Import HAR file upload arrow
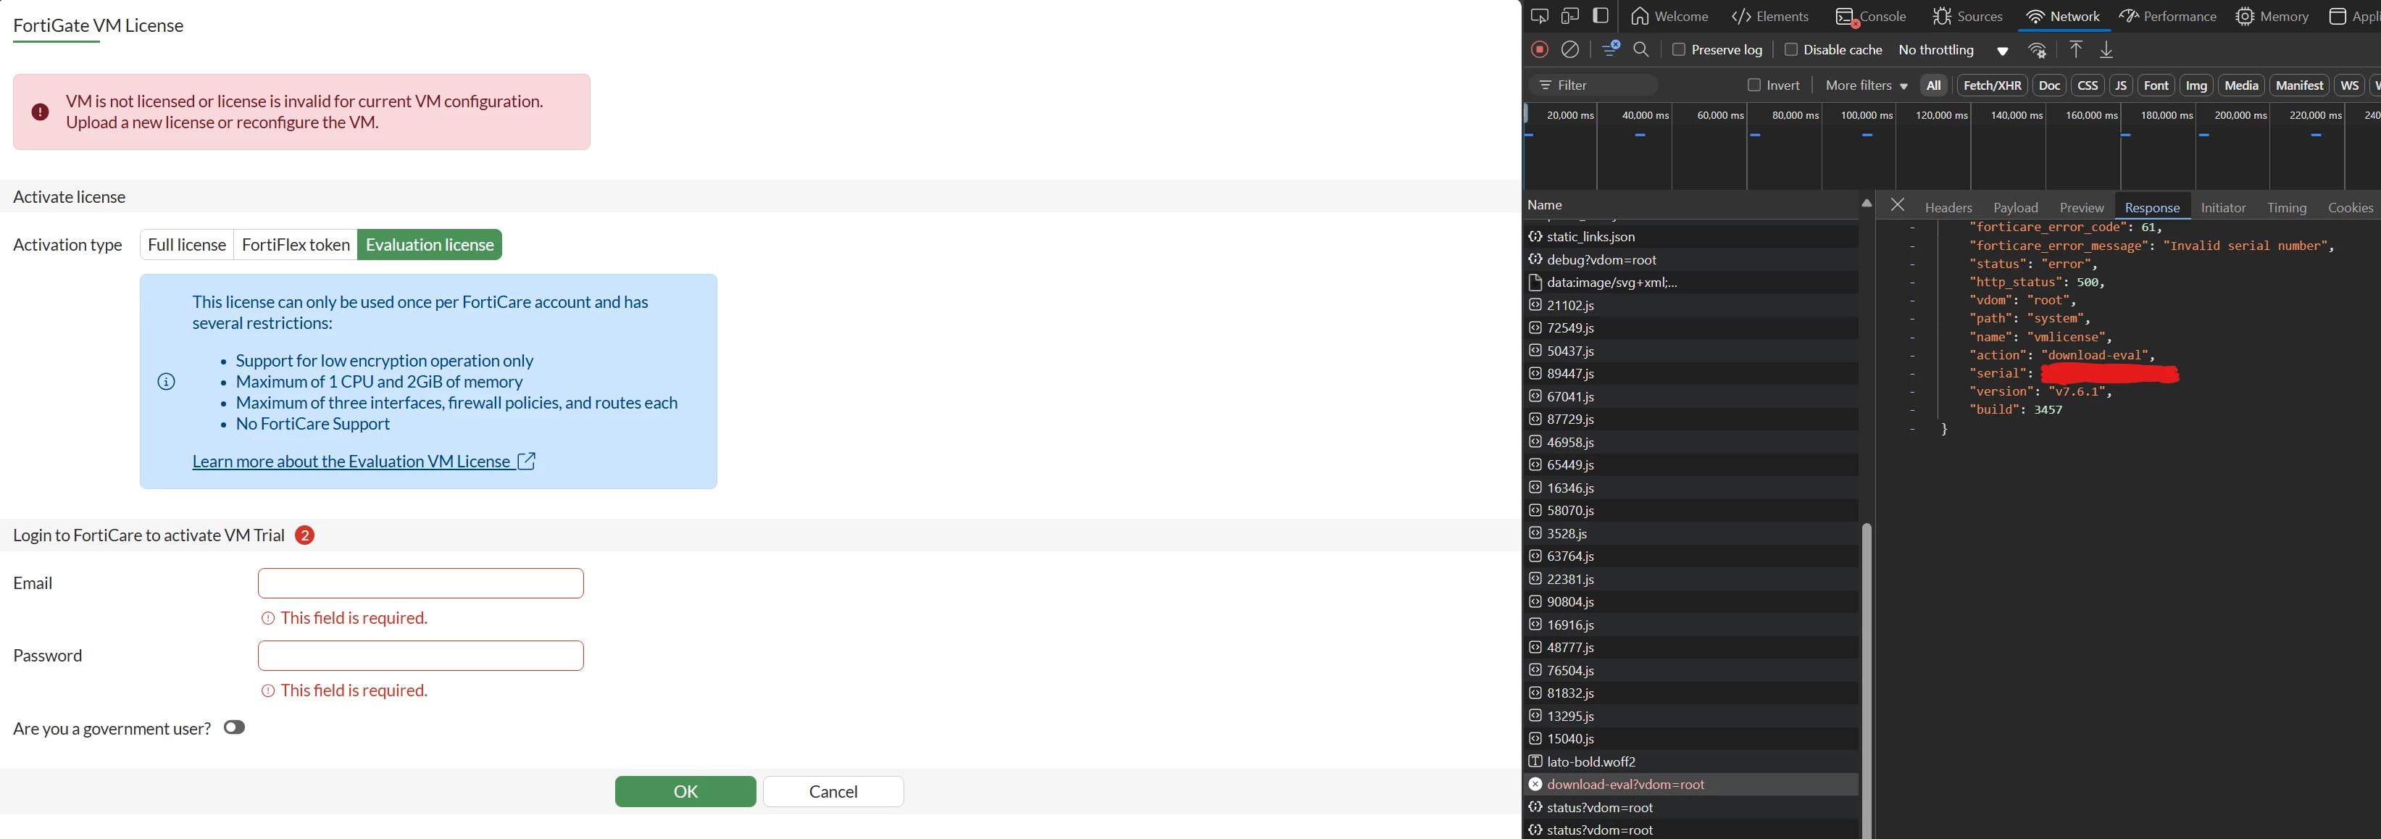The image size is (2381, 839). (2076, 49)
